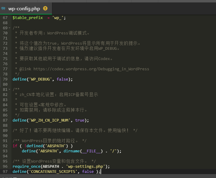Click the comment '如需禁用，请移除或注释掉本行。'

(53, 110)
